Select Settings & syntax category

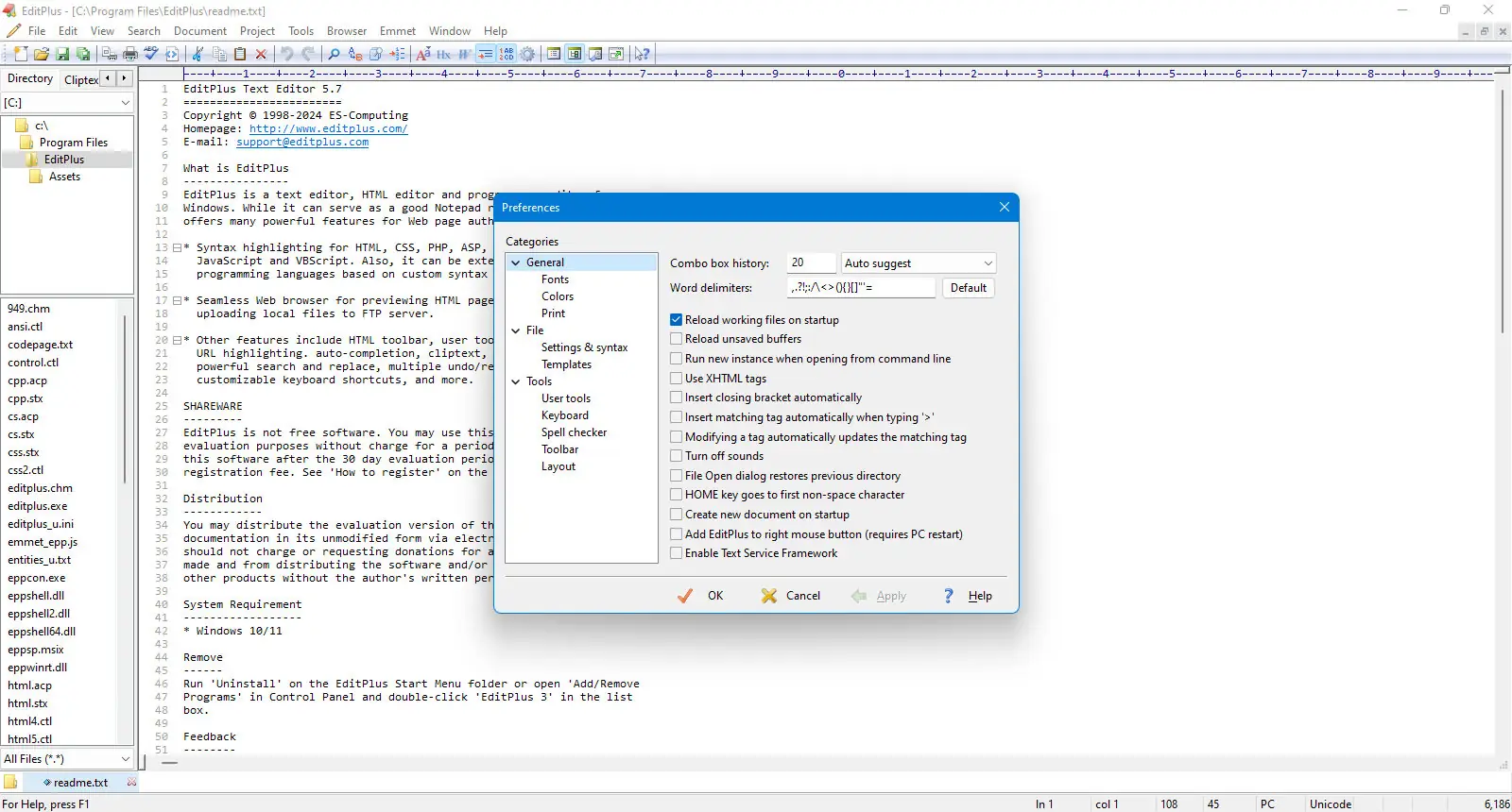click(x=584, y=347)
